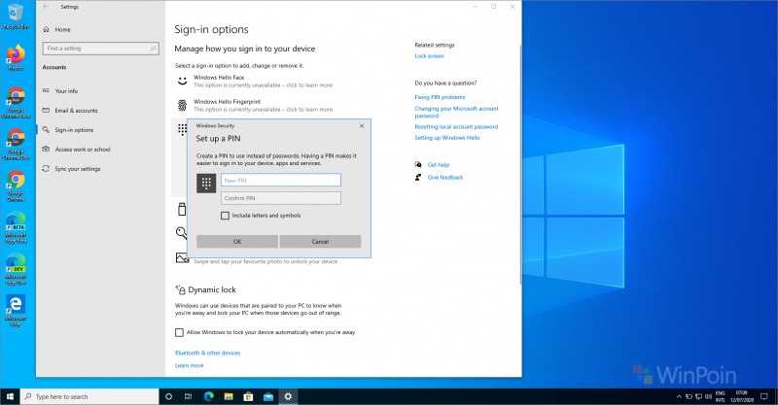Open the Google Chrome desktop shortcut
Image resolution: width=778 pixels, height=405 pixels.
point(16,186)
